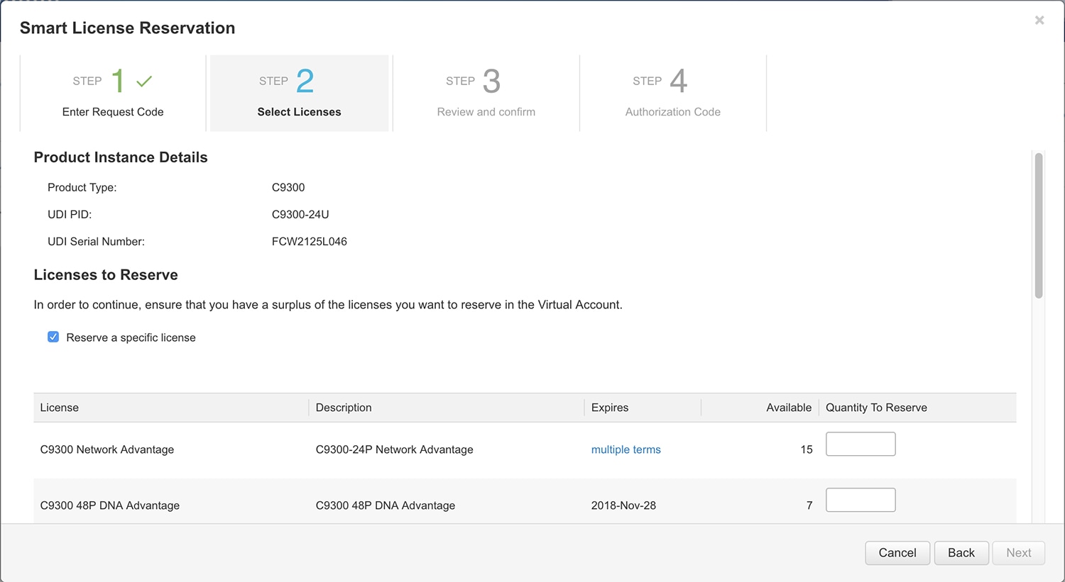Click the Licenses to Reserve heading

[106, 275]
